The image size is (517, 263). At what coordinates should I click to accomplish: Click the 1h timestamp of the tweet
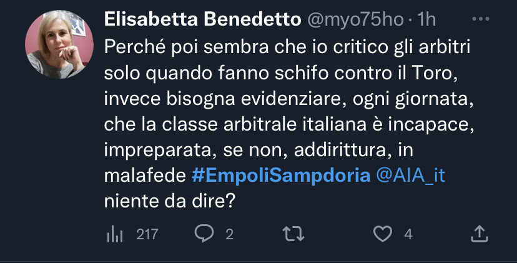(426, 20)
